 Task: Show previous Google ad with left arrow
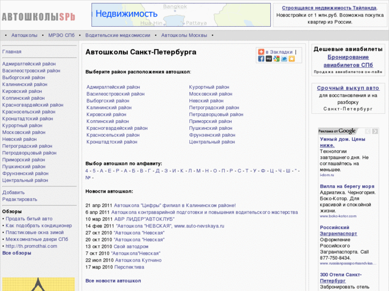(x=368, y=131)
